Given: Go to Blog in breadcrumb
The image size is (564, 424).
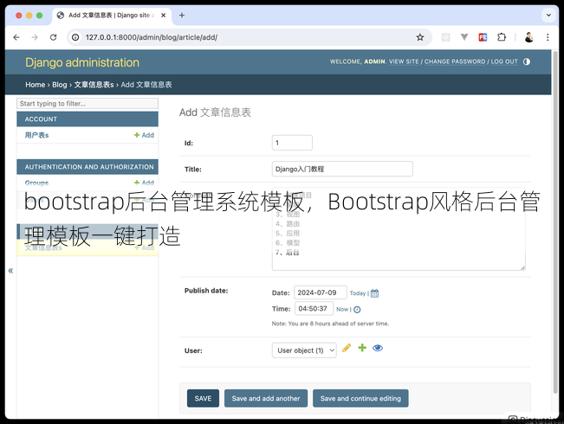Looking at the screenshot, I should (60, 85).
